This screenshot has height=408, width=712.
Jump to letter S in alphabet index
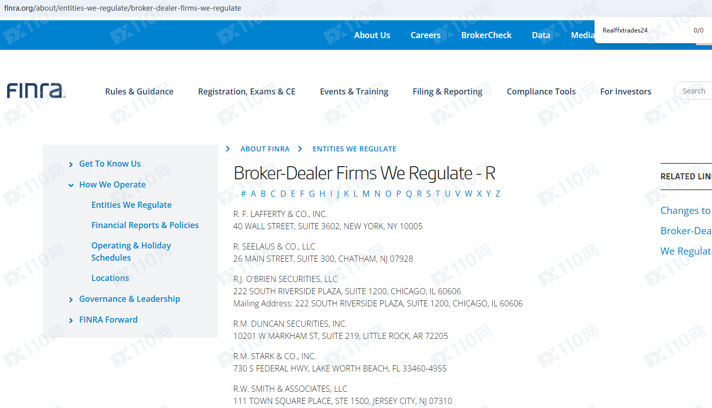click(x=428, y=194)
